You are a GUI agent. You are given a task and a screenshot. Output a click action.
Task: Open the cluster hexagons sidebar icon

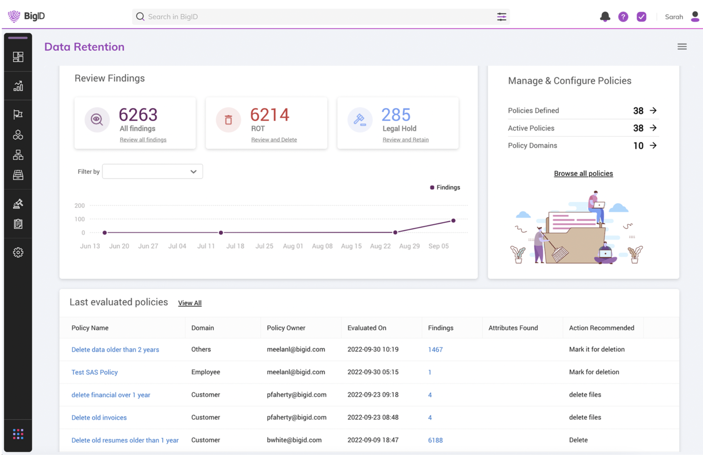tap(18, 135)
